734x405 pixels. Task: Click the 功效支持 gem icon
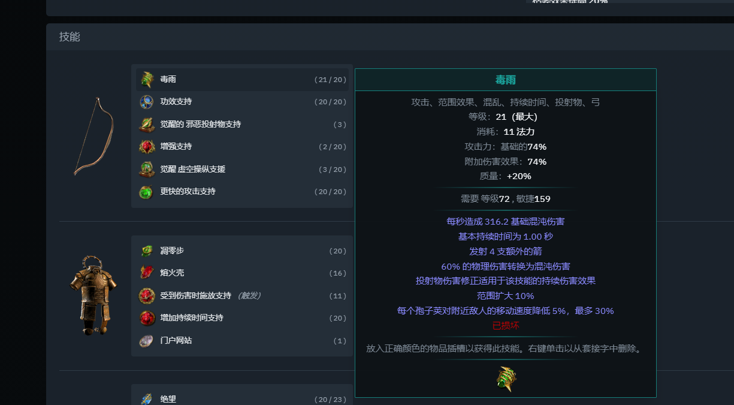[146, 101]
